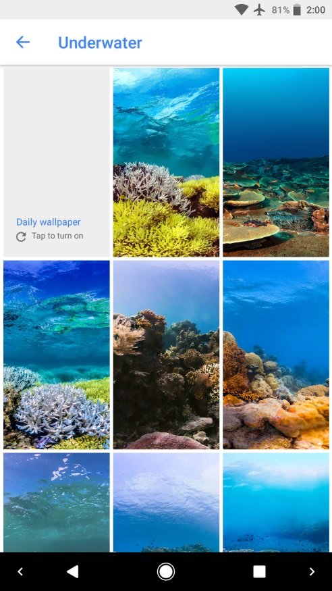Tap the small left chevron in nav bar

pos(20,572)
